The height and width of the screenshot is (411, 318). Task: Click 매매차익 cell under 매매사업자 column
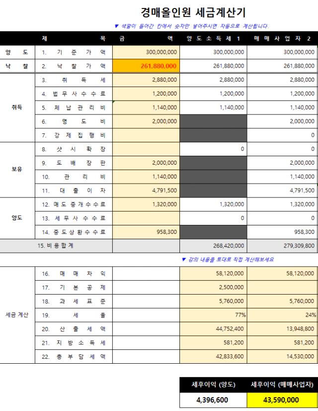pos(282,273)
